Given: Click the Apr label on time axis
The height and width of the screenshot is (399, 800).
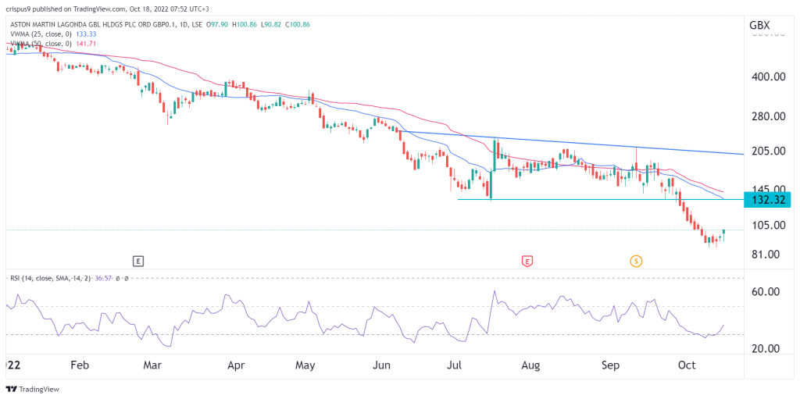Looking at the screenshot, I should pos(236,366).
